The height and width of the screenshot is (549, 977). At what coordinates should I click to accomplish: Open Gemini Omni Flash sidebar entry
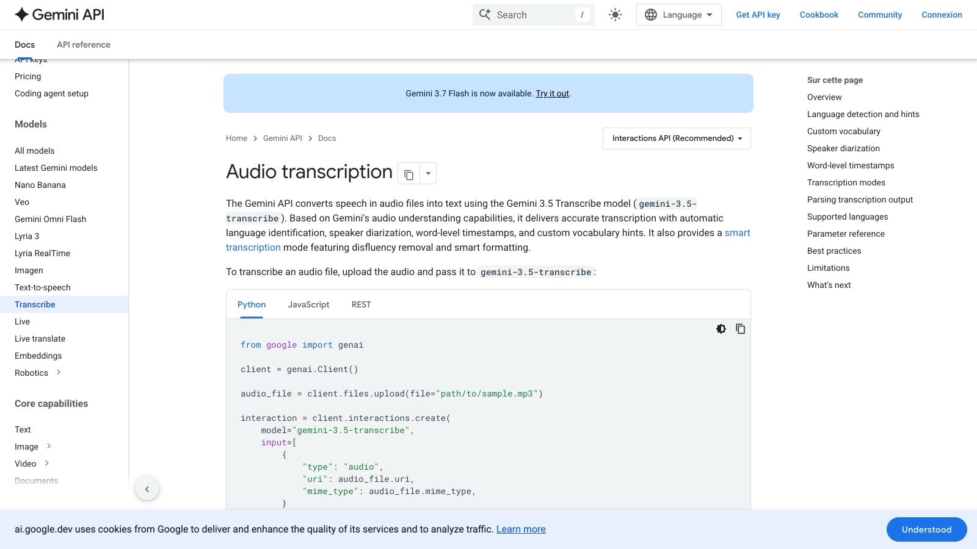(x=50, y=219)
